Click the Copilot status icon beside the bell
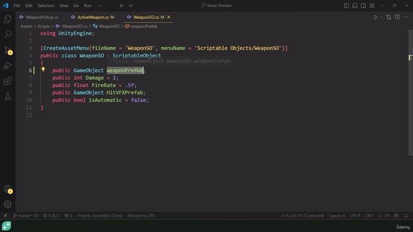Image resolution: width=413 pixels, height=232 pixels. click(x=396, y=215)
